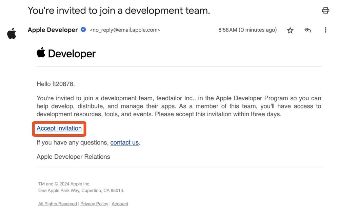
Task: Click the email subject heading
Action: pyautogui.click(x=119, y=11)
